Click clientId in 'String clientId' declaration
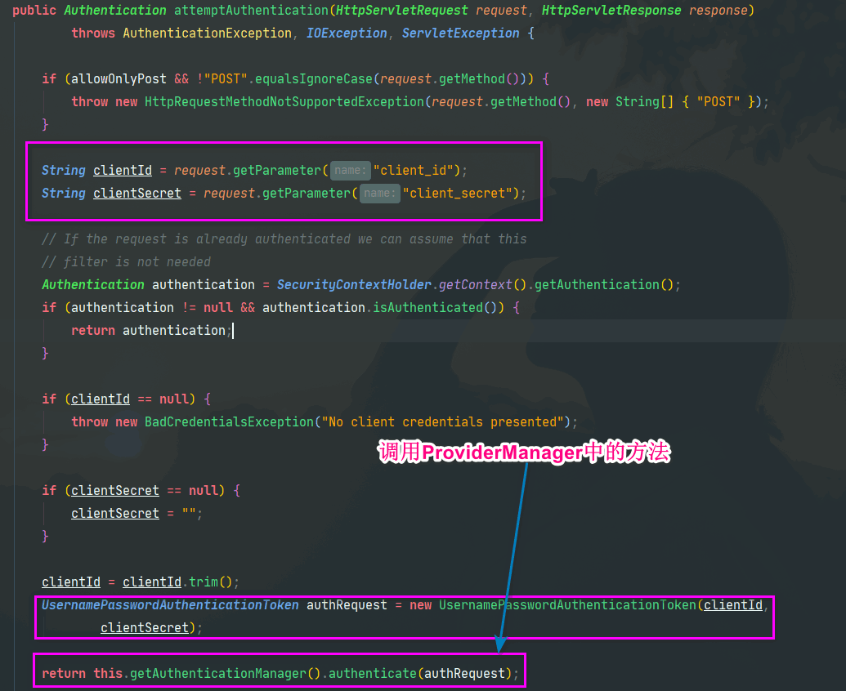Viewport: 846px width, 691px height. click(x=123, y=171)
